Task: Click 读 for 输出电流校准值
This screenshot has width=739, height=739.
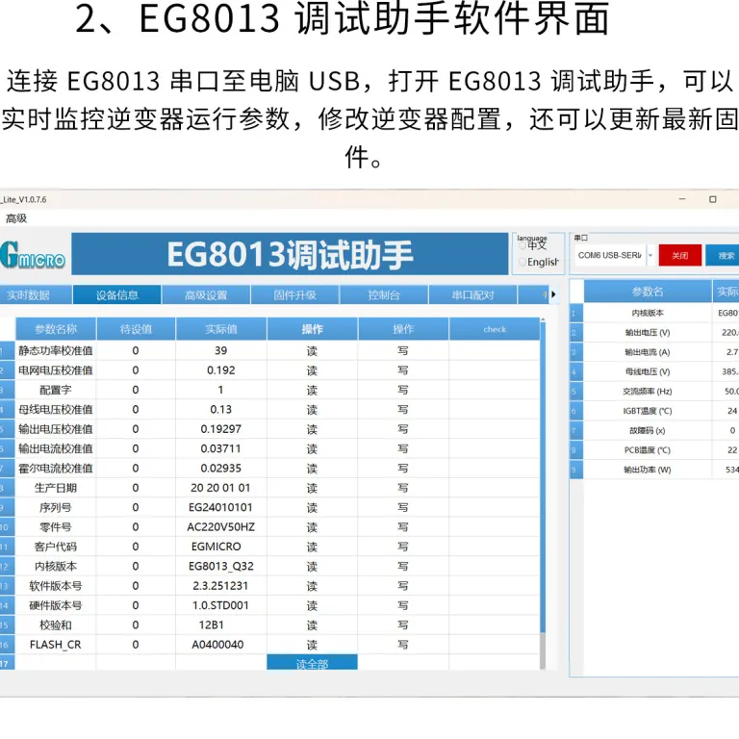Action: [312, 448]
